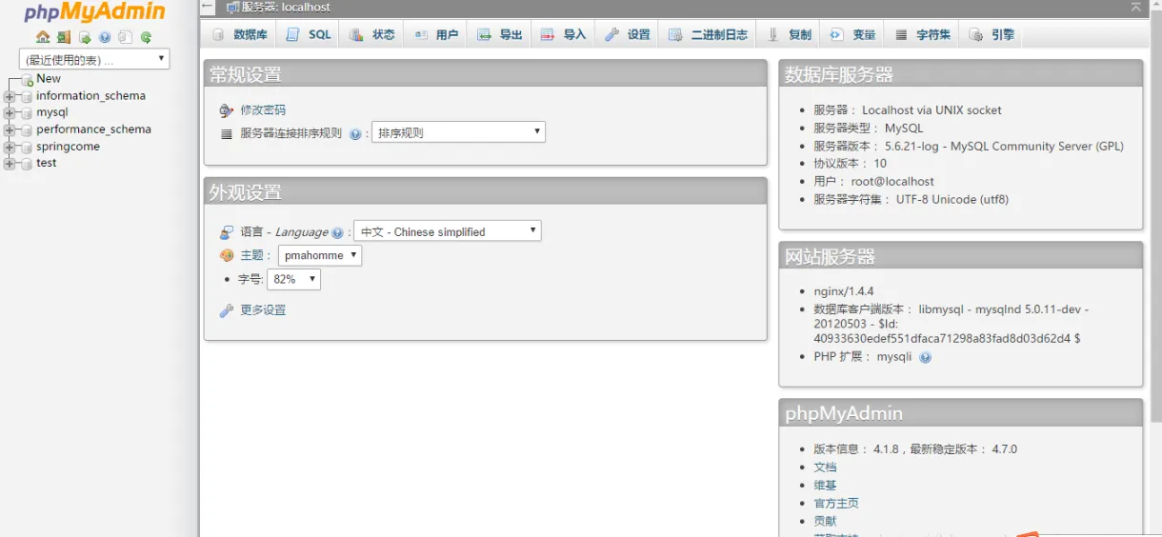Viewport: 1162px width, 537px height.
Task: Open the 二进制日志 tab
Action: [x=708, y=34]
